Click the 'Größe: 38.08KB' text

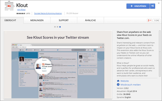(x=123, y=94)
